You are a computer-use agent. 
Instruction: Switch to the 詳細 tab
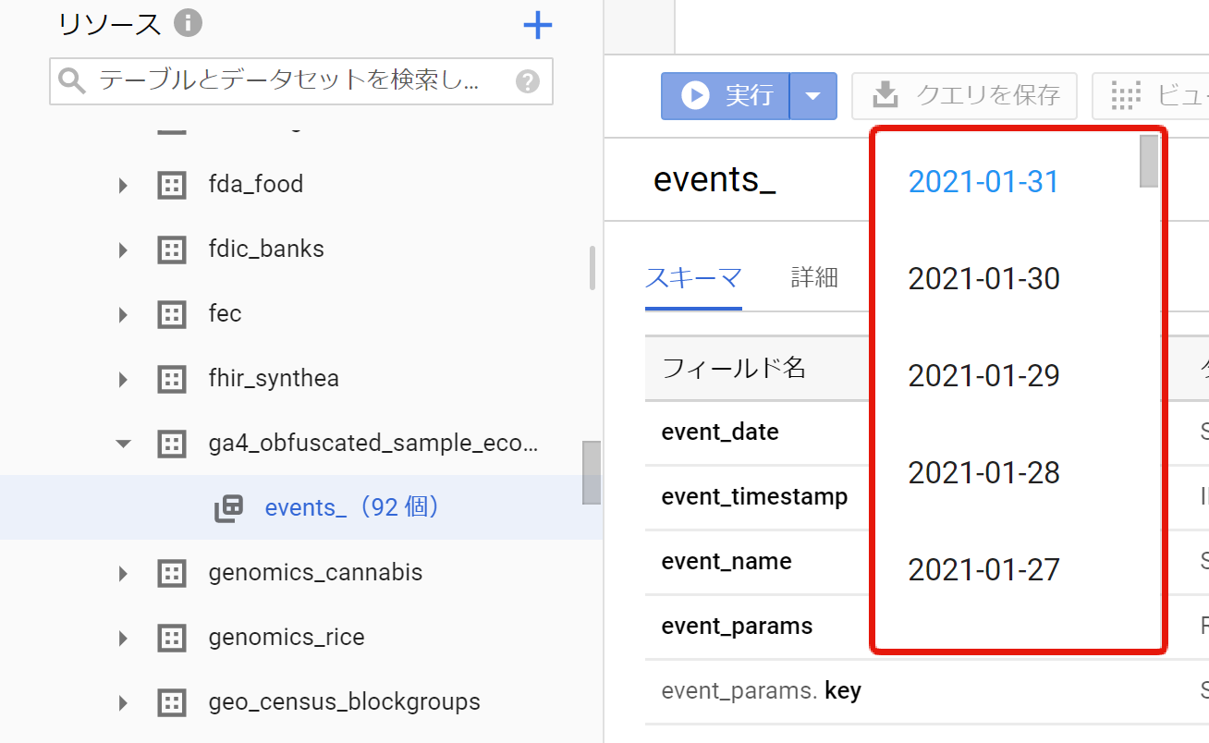[x=814, y=277]
